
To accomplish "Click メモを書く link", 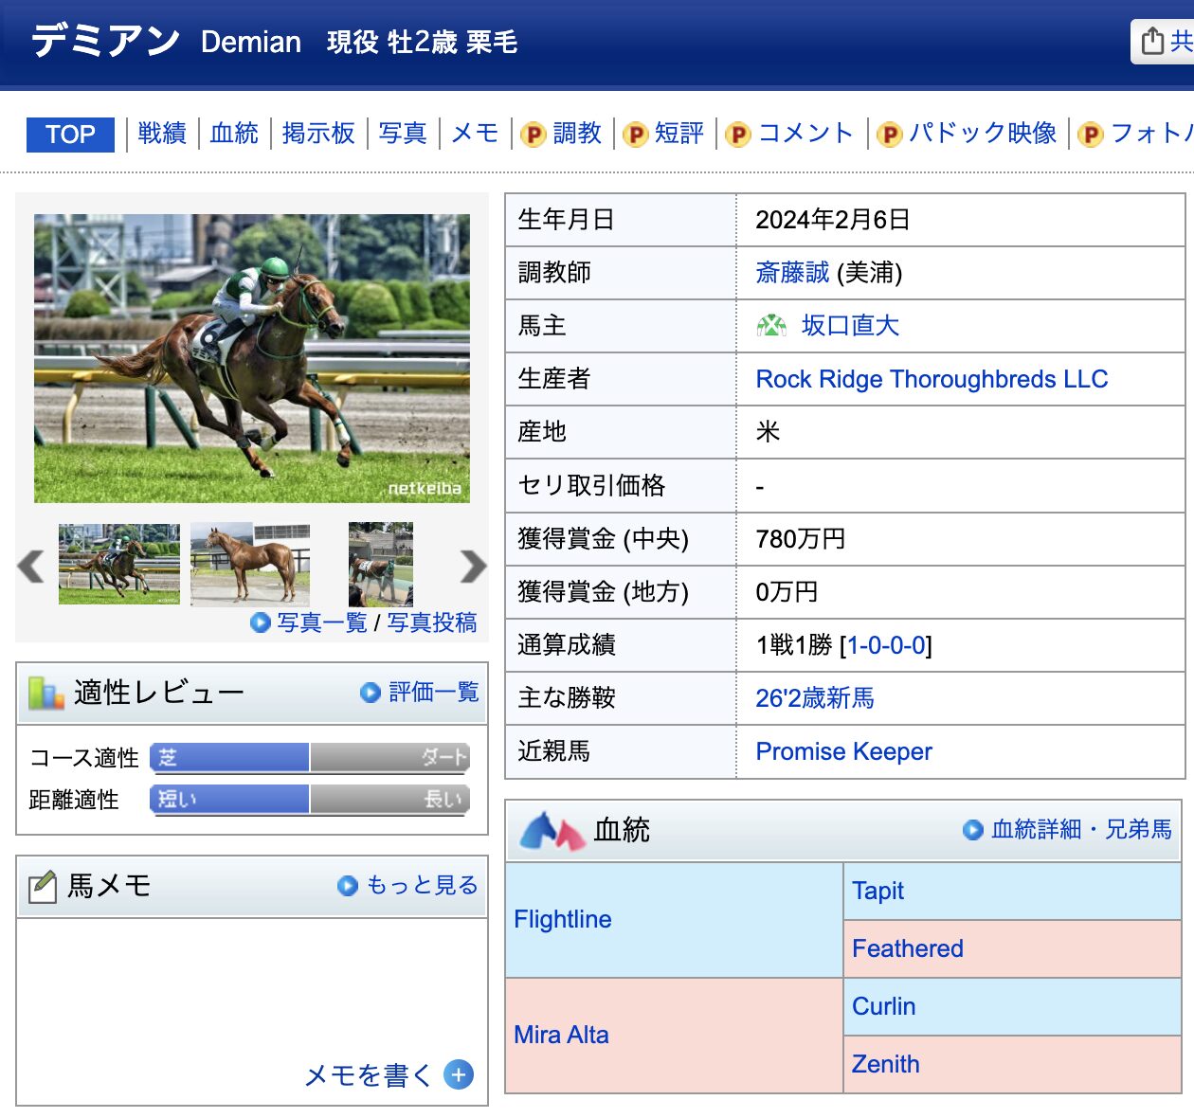I will pyautogui.click(x=368, y=1075).
